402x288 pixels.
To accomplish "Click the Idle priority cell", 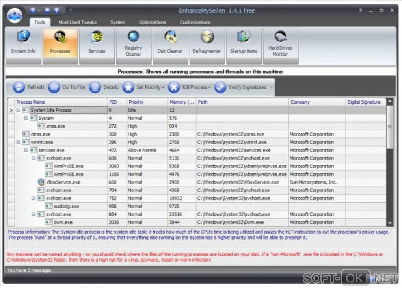I will click(147, 110).
